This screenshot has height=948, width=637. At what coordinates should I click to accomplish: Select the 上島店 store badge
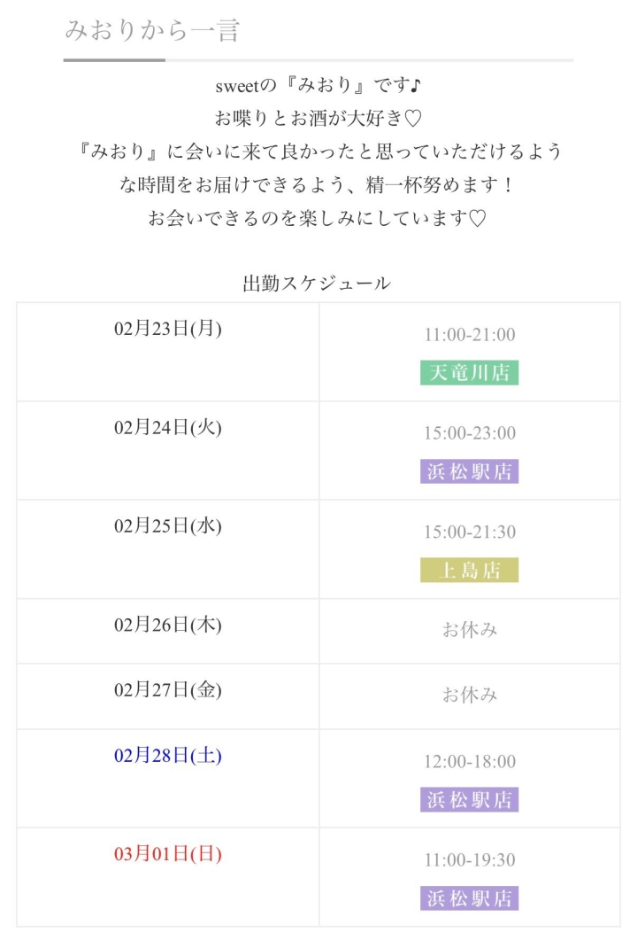[469, 571]
